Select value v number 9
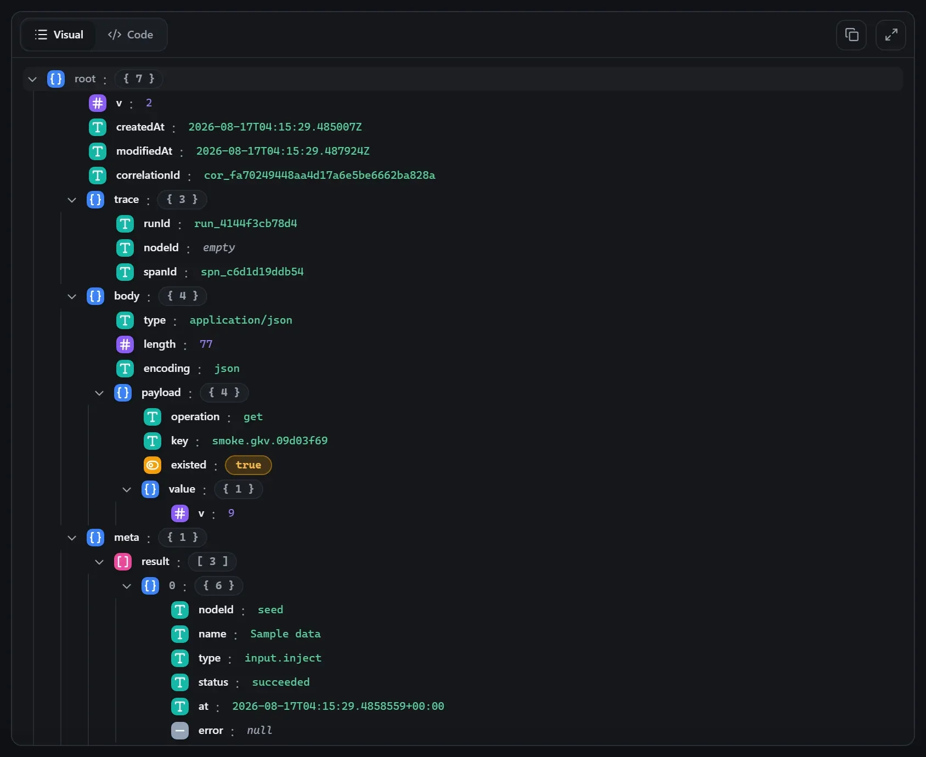This screenshot has height=757, width=926. click(231, 513)
